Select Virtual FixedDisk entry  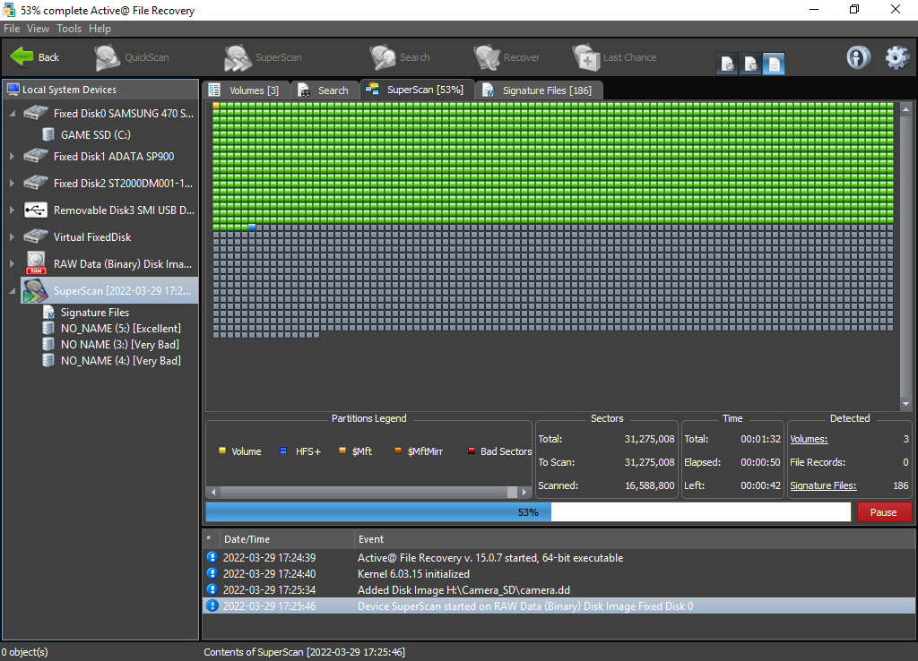77,237
